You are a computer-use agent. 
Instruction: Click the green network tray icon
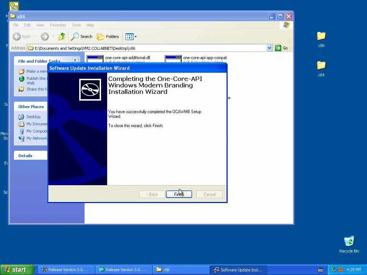tap(334, 270)
